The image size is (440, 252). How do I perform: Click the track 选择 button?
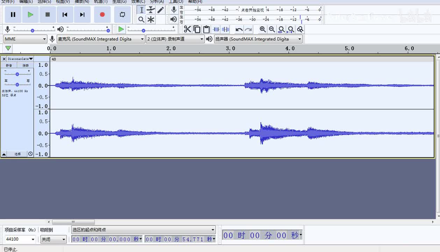tap(17, 154)
